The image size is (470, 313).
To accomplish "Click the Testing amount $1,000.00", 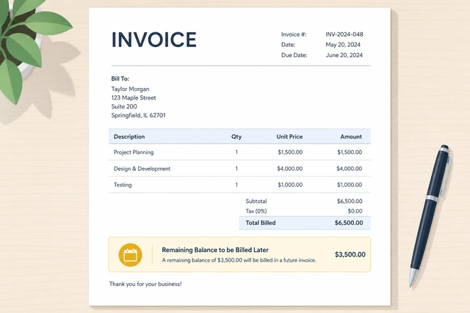I will click(x=350, y=185).
